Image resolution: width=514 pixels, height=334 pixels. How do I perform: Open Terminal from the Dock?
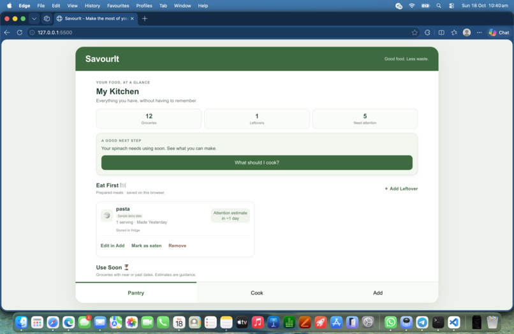coord(438,323)
